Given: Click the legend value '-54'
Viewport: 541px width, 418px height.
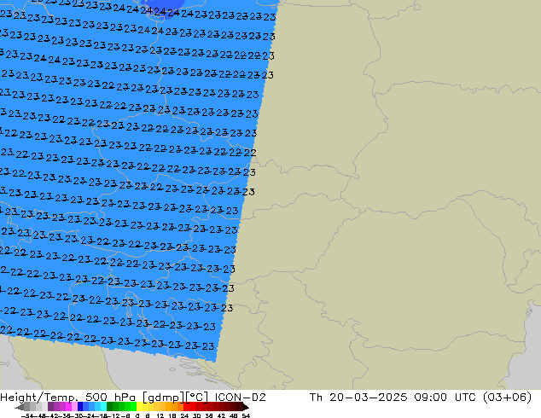Looking at the screenshot, I should 27,415.
